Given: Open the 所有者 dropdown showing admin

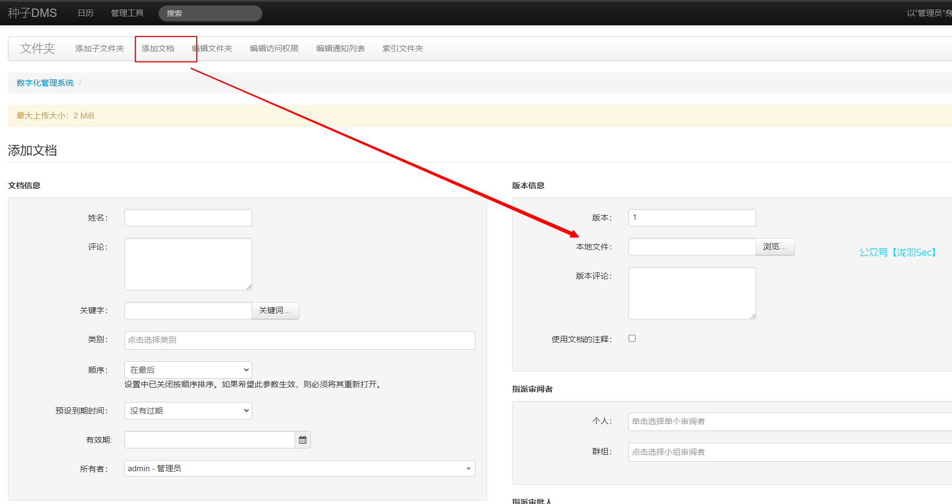Looking at the screenshot, I should click(299, 469).
